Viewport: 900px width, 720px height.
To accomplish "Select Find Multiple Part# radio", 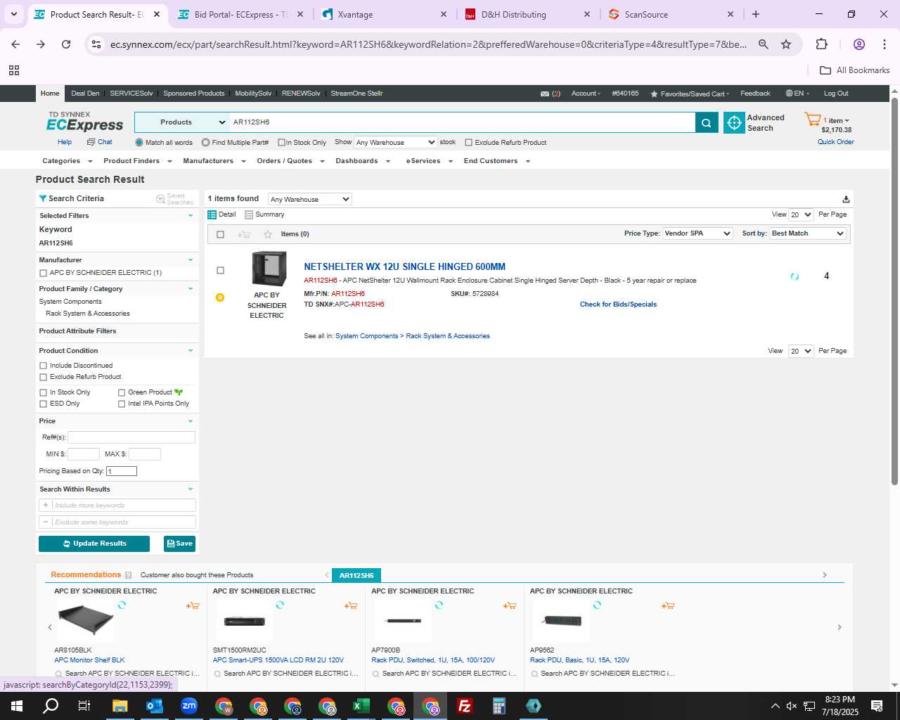I will [205, 143].
